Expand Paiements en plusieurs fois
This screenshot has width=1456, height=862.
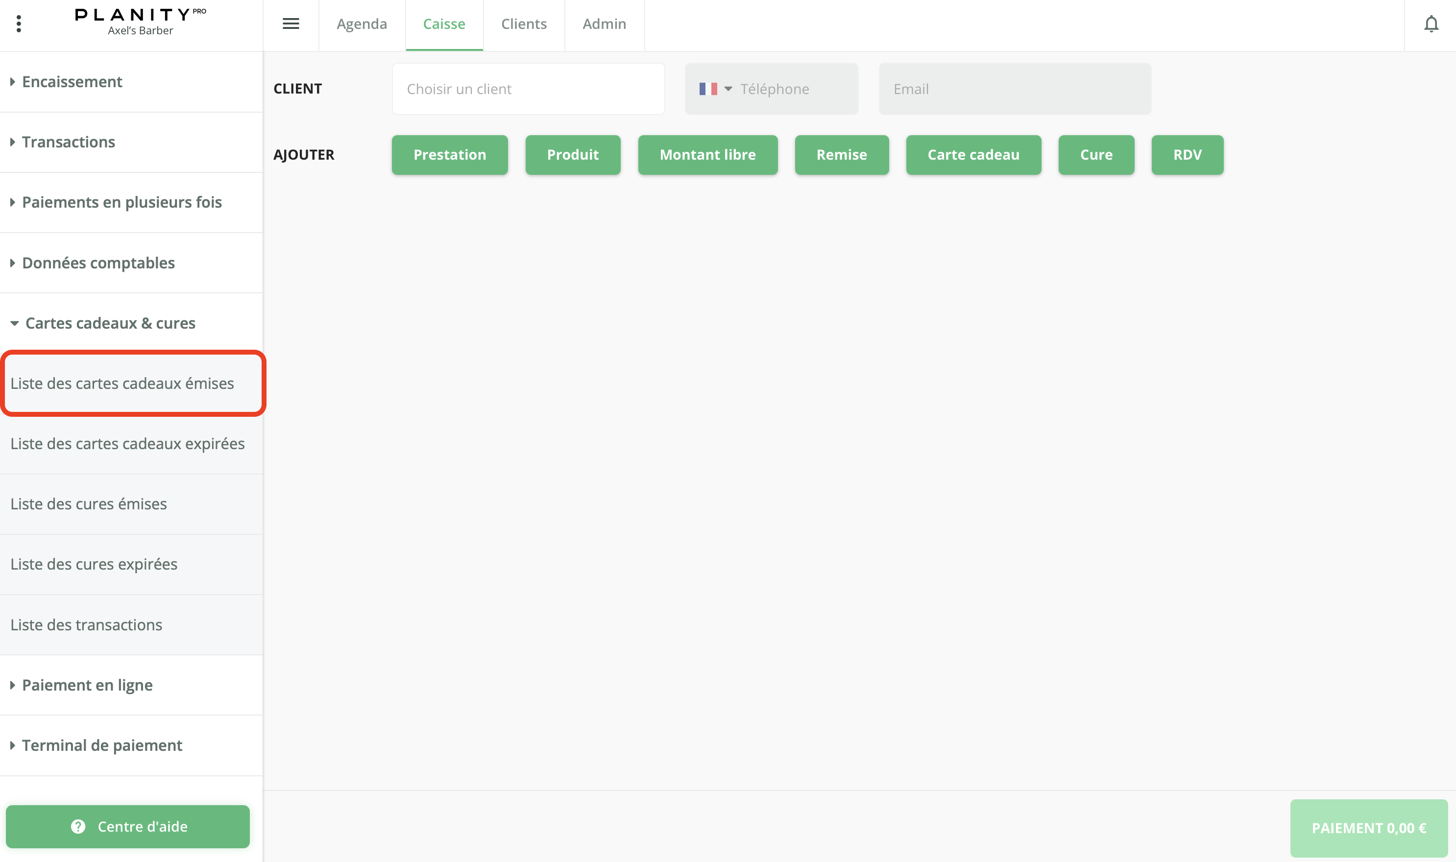coord(121,203)
